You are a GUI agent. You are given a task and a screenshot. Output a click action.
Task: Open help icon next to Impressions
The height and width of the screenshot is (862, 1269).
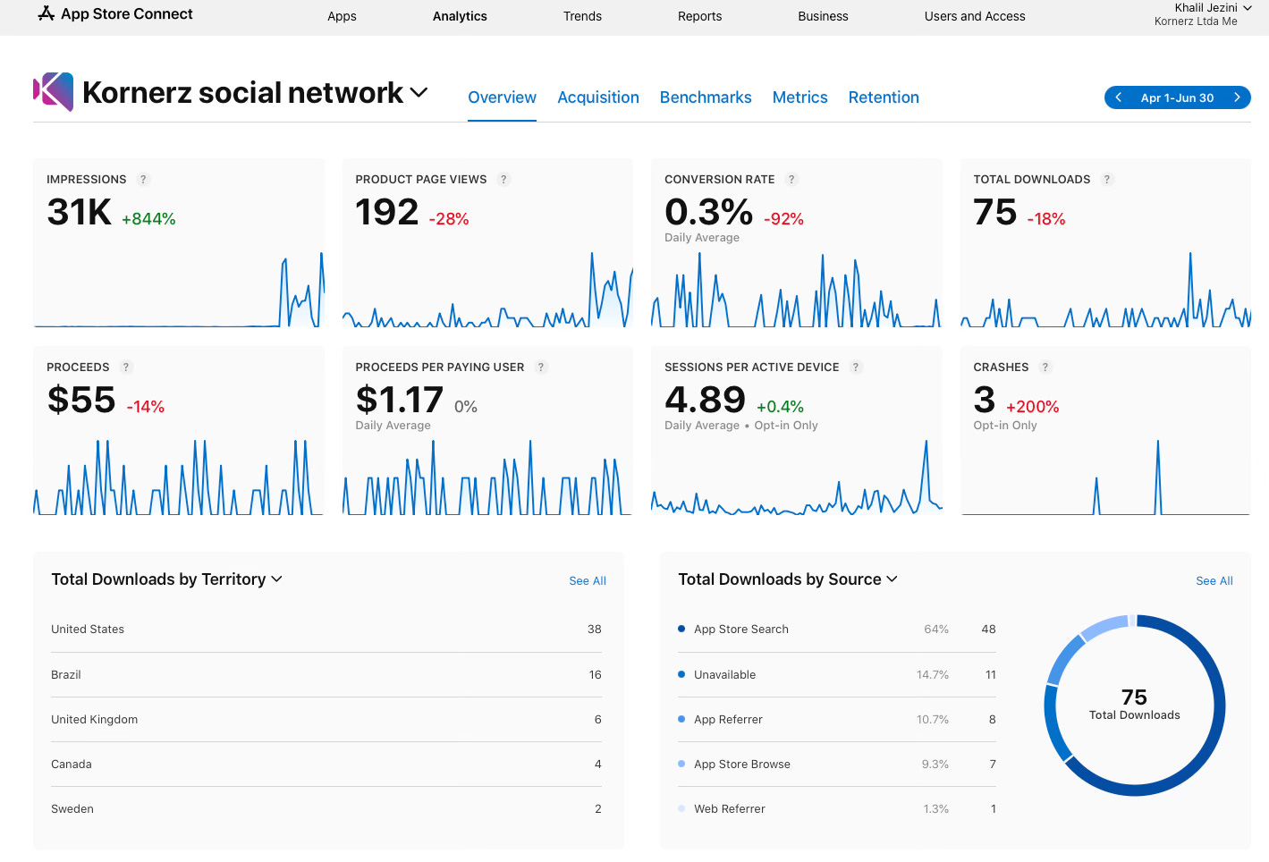pyautogui.click(x=143, y=180)
